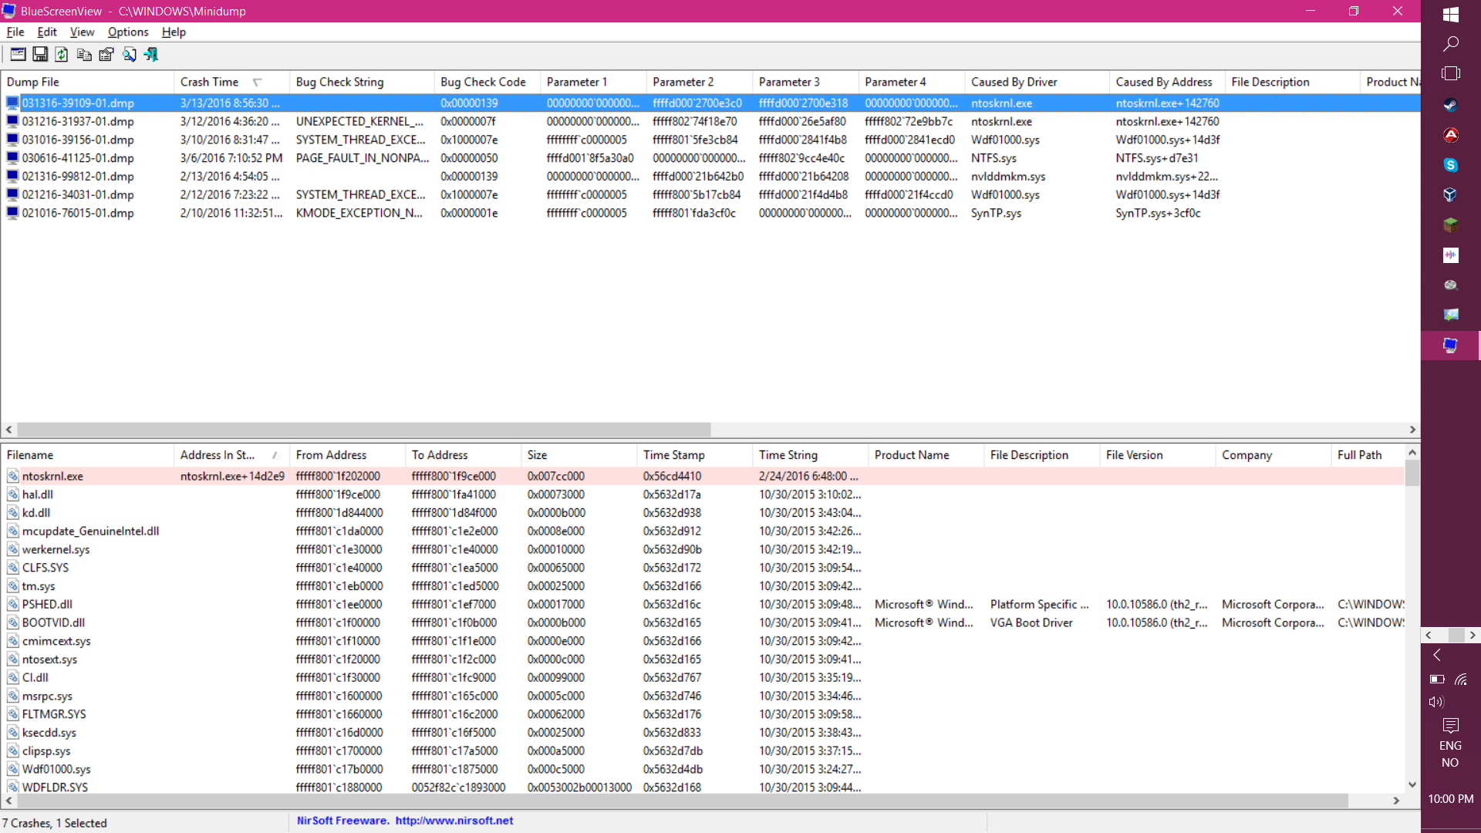Open the battery status tray icon
Image resolution: width=1481 pixels, height=833 pixels.
tap(1436, 680)
